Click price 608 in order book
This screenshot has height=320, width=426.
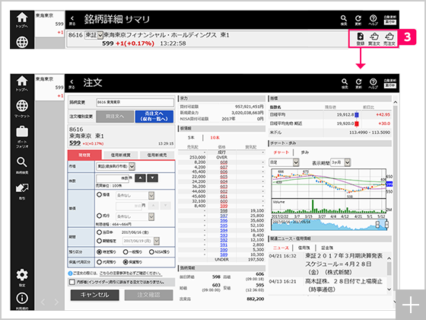point(224,162)
